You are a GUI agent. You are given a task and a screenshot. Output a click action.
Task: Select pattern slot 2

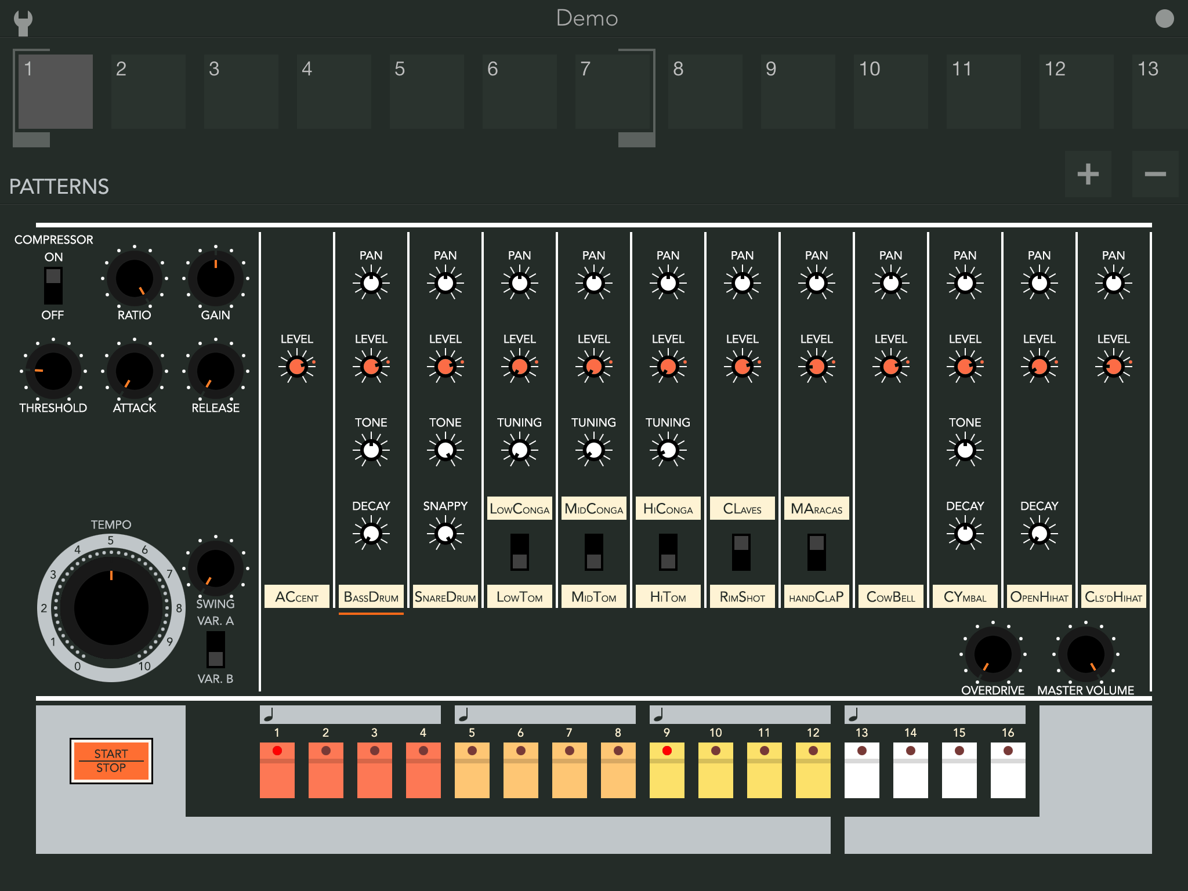pyautogui.click(x=148, y=91)
